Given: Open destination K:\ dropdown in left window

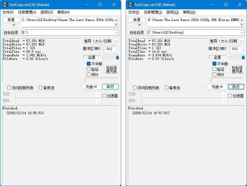Looking at the screenshot, I should coord(116,33).
